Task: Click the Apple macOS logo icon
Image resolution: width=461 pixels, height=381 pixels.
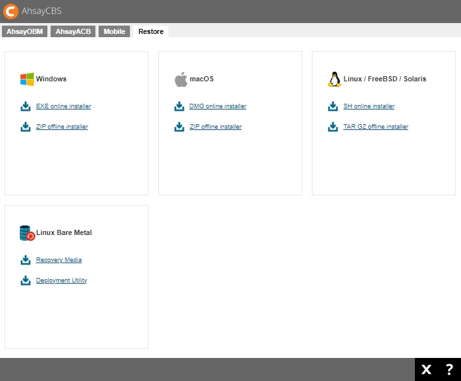Action: (x=181, y=79)
